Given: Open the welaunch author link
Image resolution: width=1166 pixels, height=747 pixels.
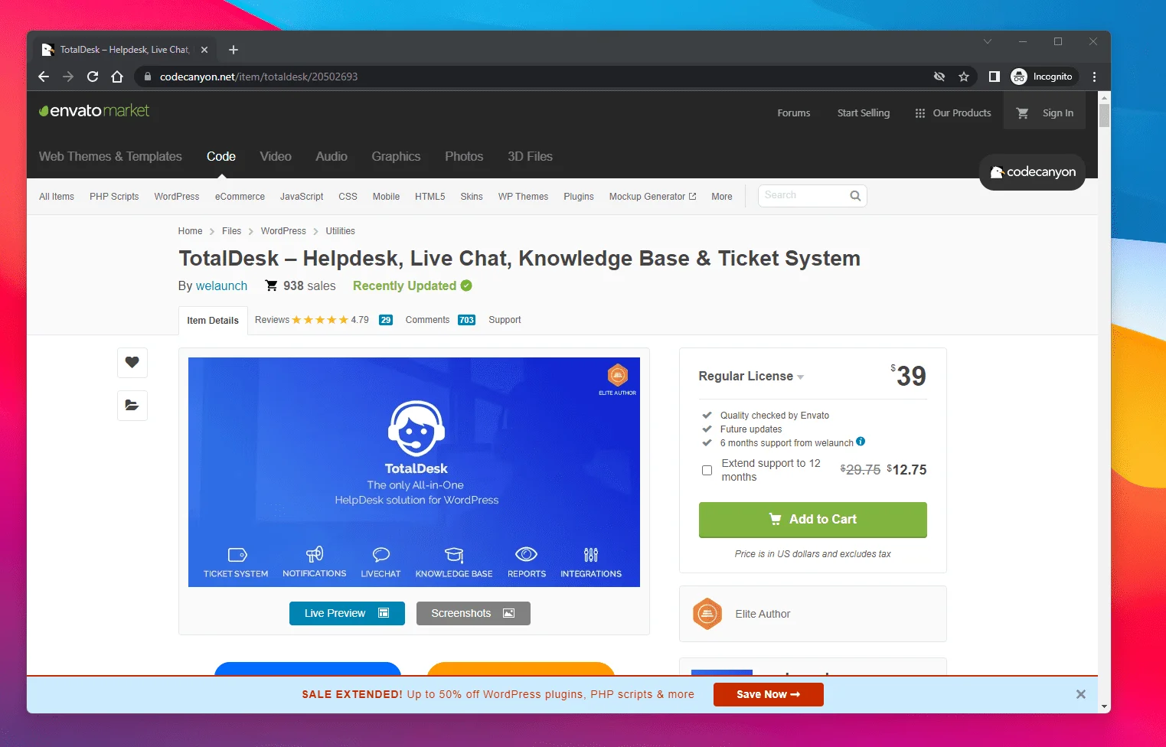Looking at the screenshot, I should point(221,285).
